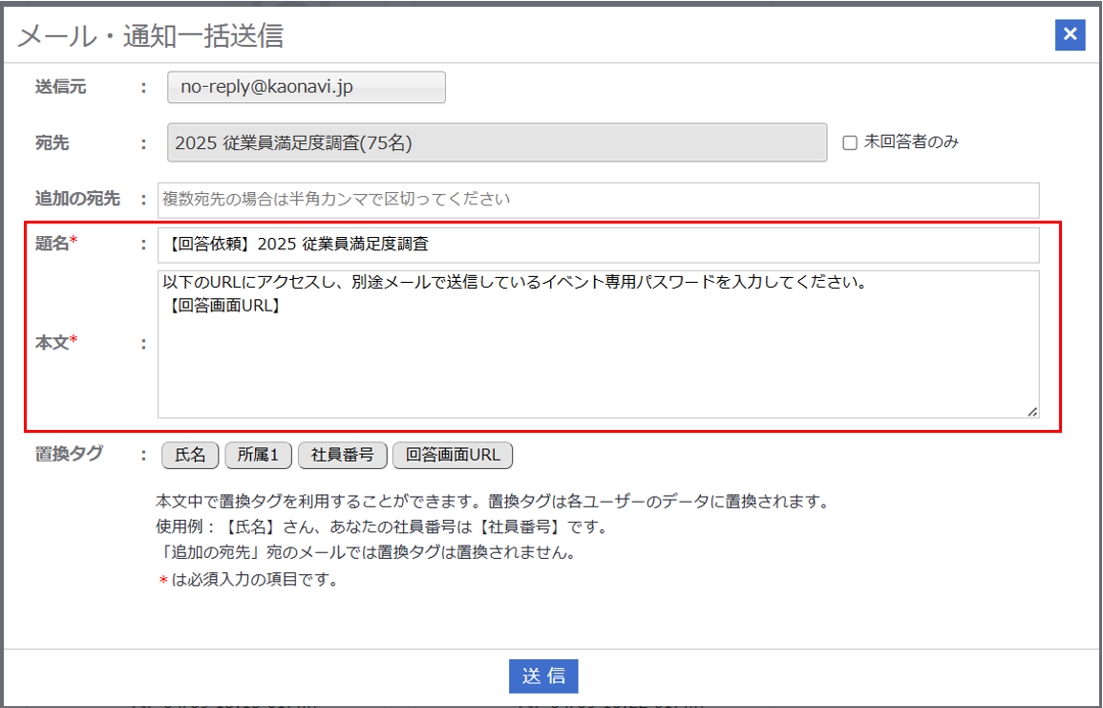
Task: Click the 追加の宛先 field label
Action: (77, 199)
